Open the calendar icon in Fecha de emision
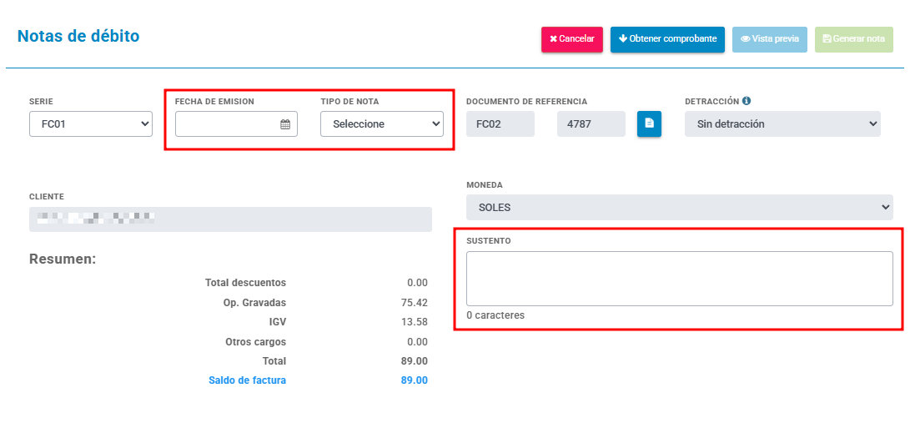Image resolution: width=910 pixels, height=423 pixels. (285, 124)
